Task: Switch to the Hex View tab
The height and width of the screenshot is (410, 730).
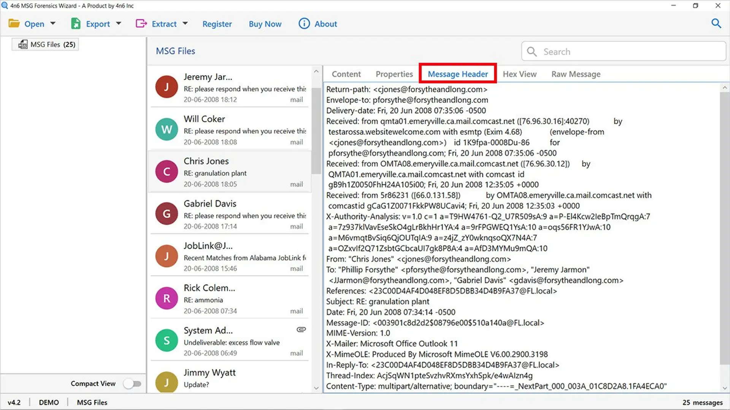Action: pos(519,74)
